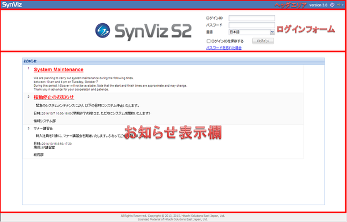Select the マナー講習会 announcement title
The image size is (347, 222).
coord(43,128)
